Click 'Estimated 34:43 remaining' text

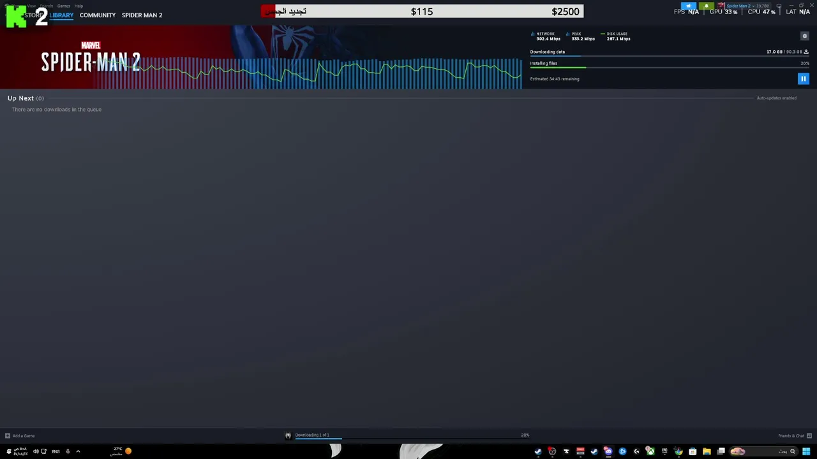555,79
